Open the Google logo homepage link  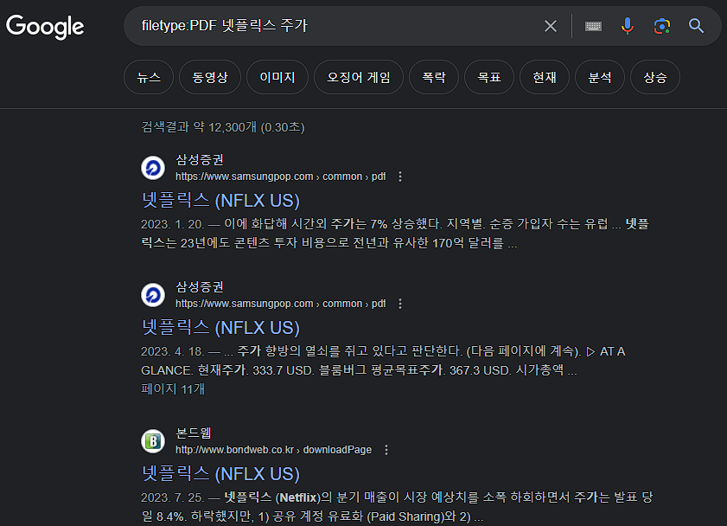(x=45, y=27)
